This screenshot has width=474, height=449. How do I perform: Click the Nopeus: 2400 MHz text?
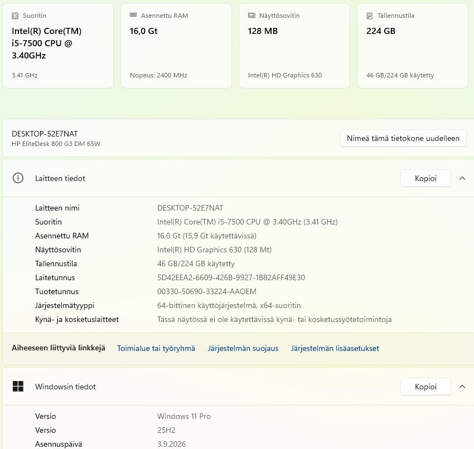click(158, 75)
